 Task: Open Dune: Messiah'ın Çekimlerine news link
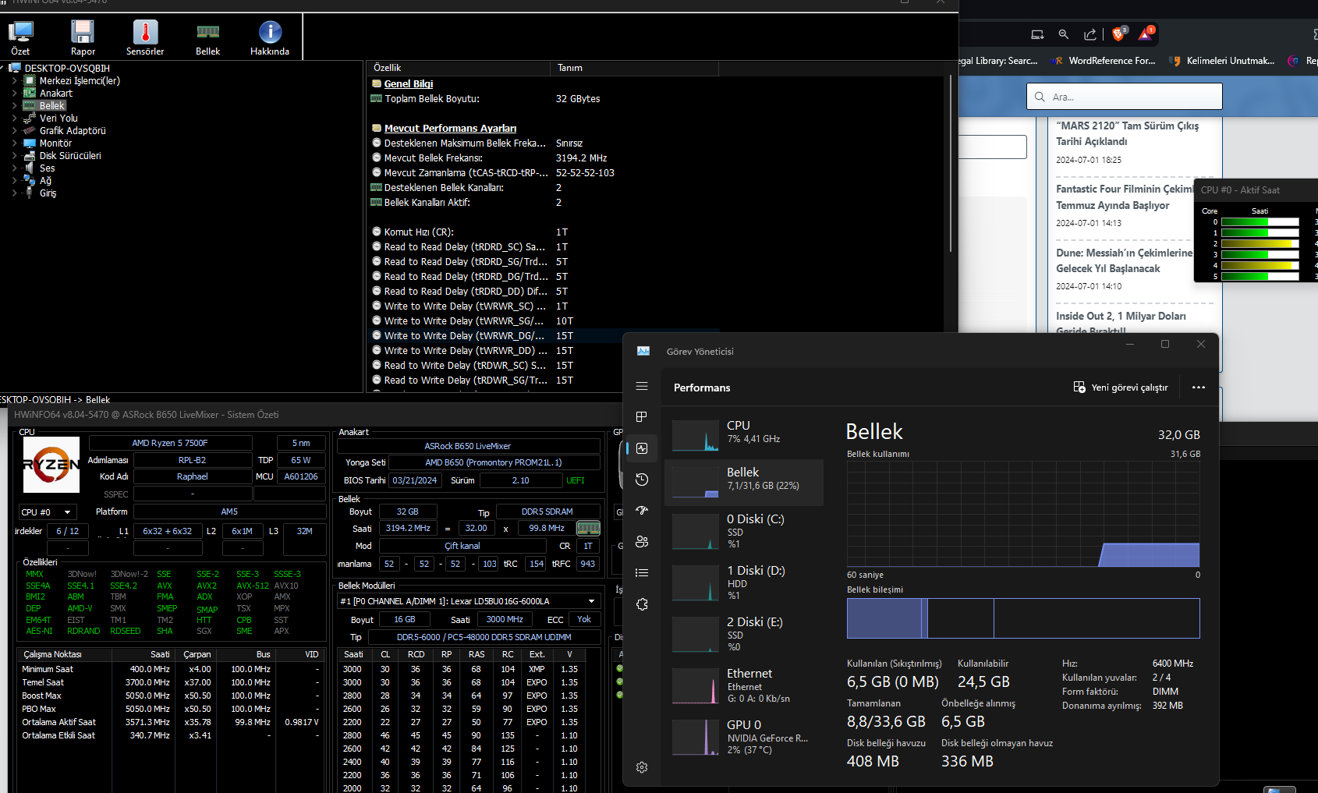click(1124, 260)
